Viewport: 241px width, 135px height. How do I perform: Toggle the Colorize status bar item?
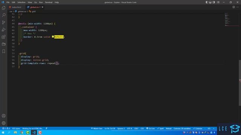tap(198, 128)
